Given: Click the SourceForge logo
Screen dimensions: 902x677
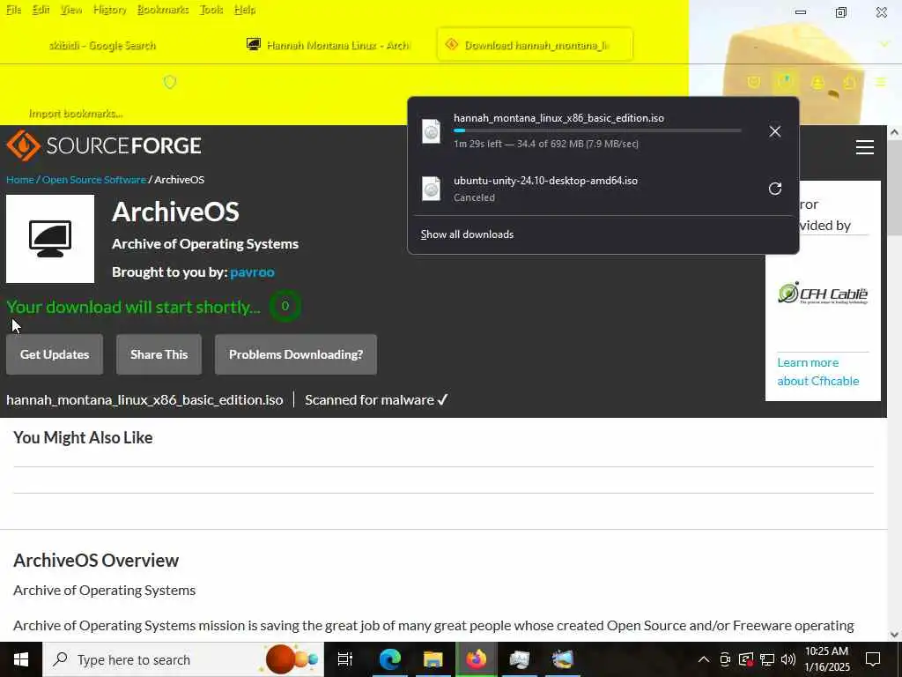Looking at the screenshot, I should click(104, 145).
